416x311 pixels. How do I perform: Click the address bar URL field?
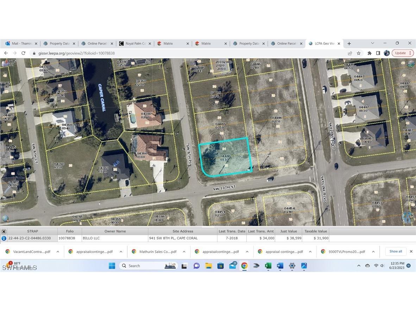click(x=106, y=53)
